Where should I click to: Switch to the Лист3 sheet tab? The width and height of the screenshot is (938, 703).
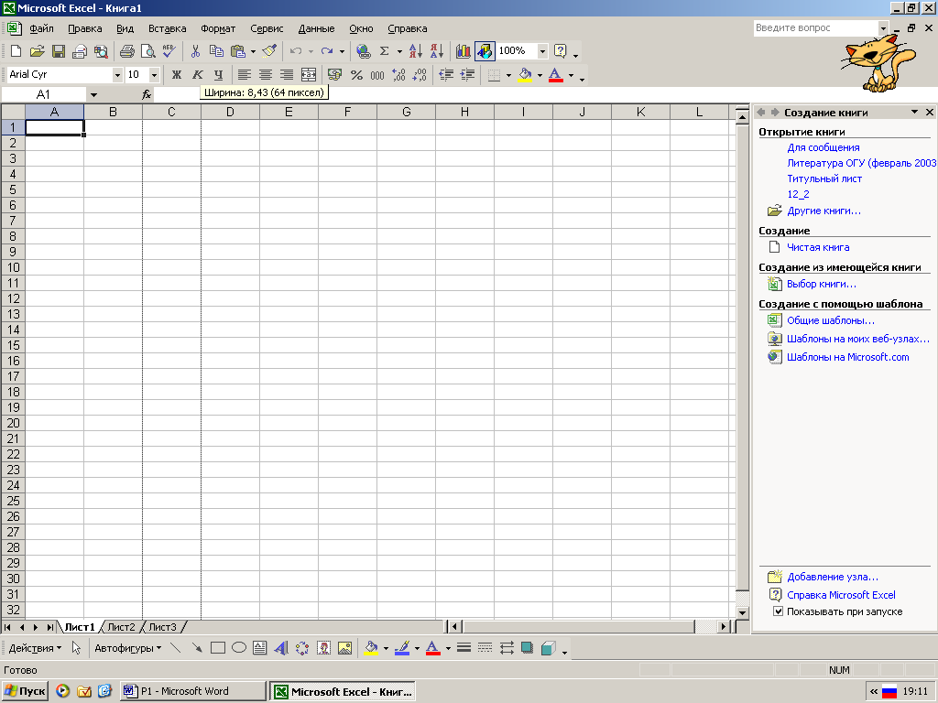pyautogui.click(x=162, y=627)
